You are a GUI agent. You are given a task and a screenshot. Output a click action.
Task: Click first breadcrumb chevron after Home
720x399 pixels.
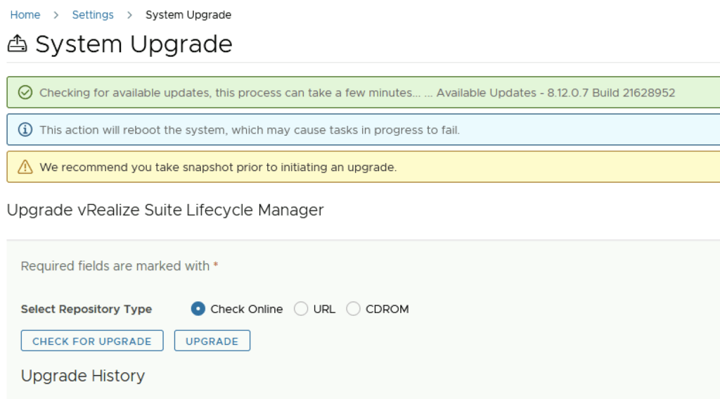click(x=56, y=15)
